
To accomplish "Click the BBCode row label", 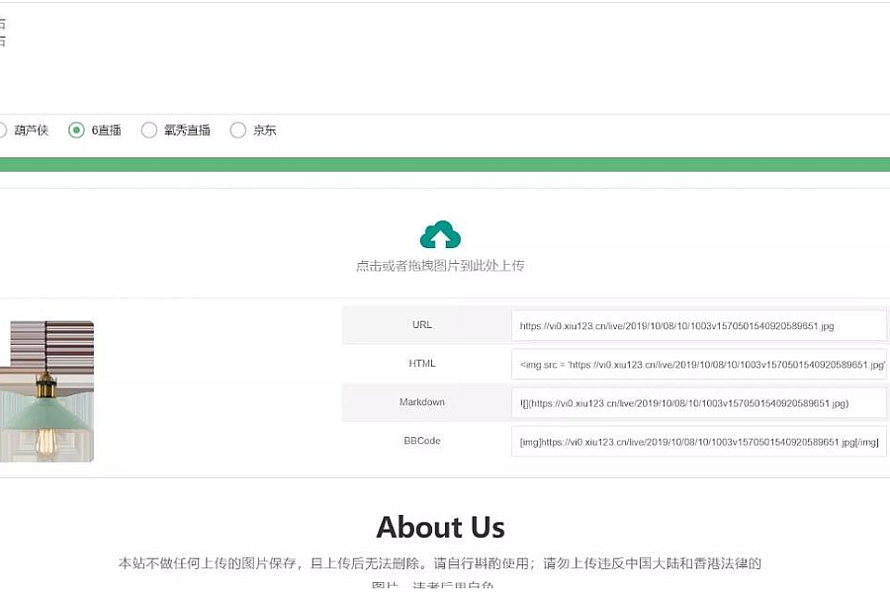I will click(x=421, y=441).
